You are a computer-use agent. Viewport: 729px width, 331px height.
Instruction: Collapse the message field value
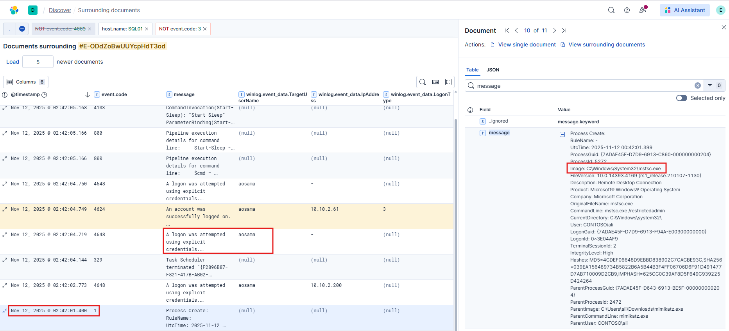pos(562,134)
